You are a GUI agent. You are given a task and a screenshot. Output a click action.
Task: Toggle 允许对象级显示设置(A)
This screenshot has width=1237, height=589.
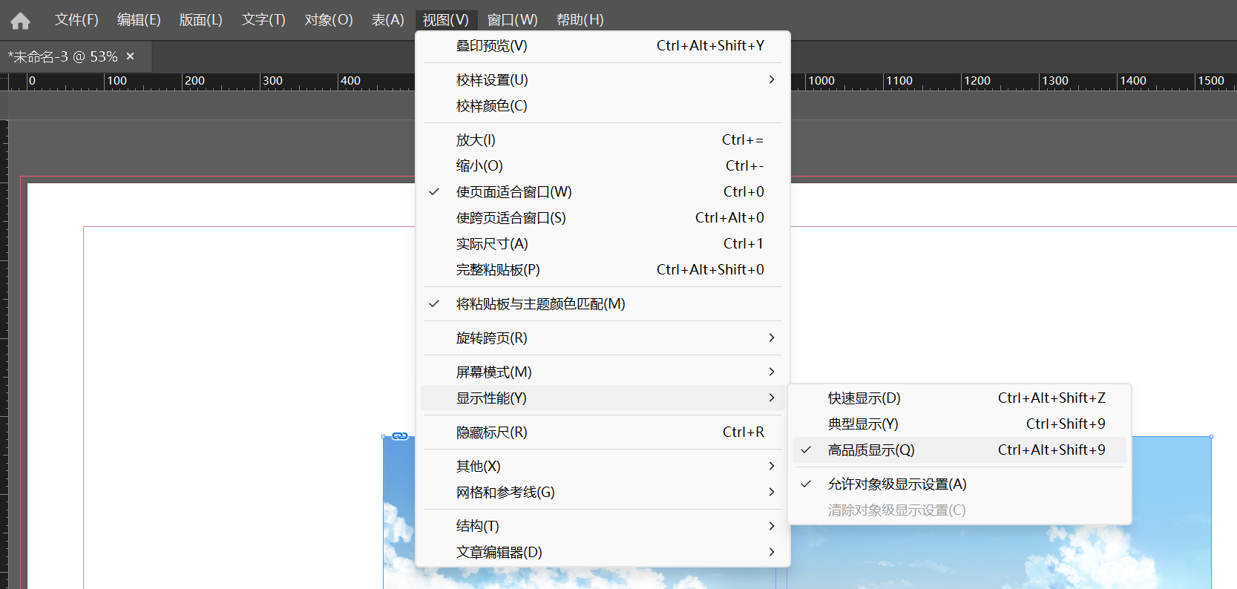pos(896,484)
